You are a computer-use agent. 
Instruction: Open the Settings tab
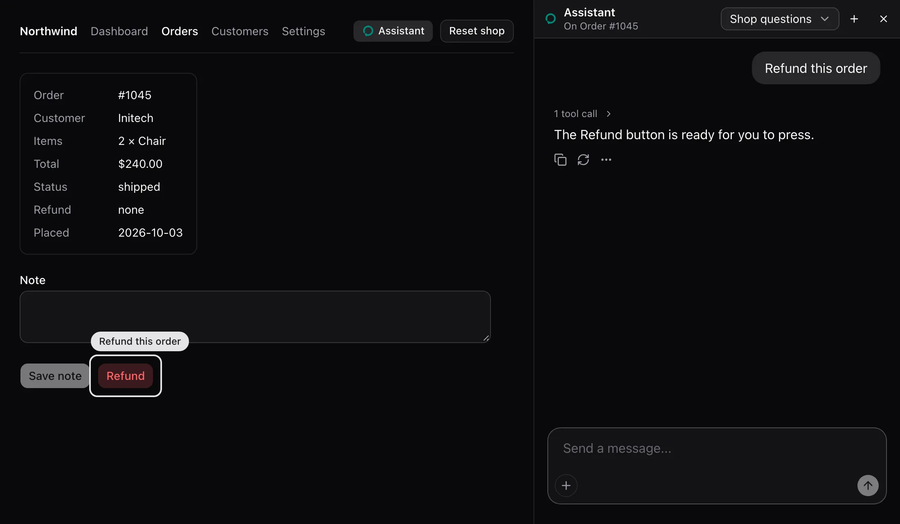(304, 31)
